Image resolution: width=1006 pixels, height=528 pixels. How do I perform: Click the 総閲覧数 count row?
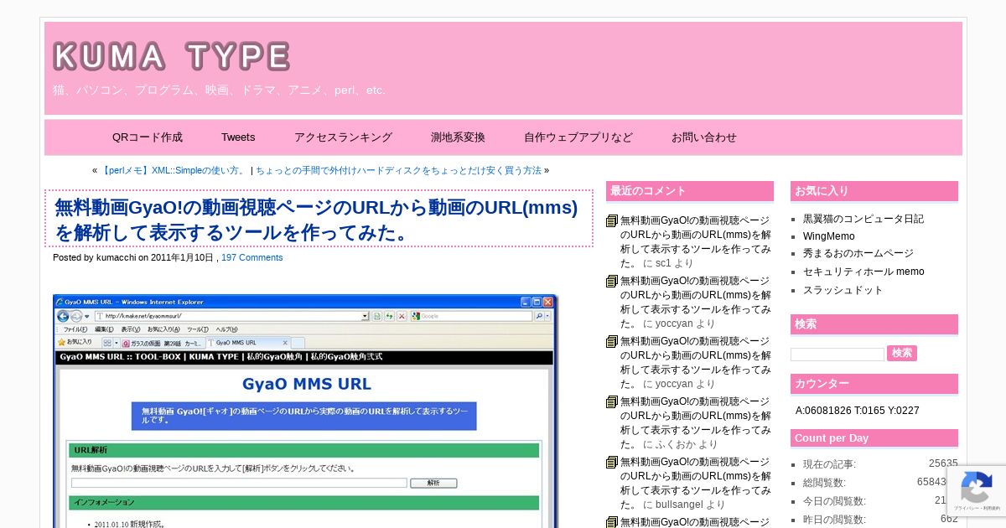[880, 482]
